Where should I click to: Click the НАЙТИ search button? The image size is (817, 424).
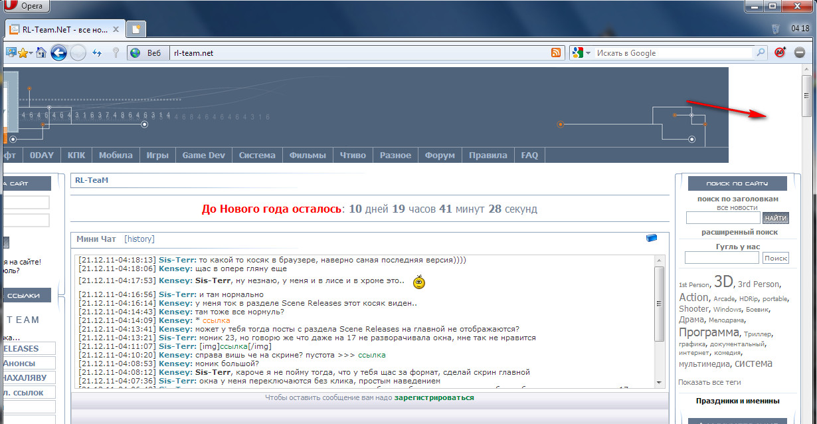(775, 218)
